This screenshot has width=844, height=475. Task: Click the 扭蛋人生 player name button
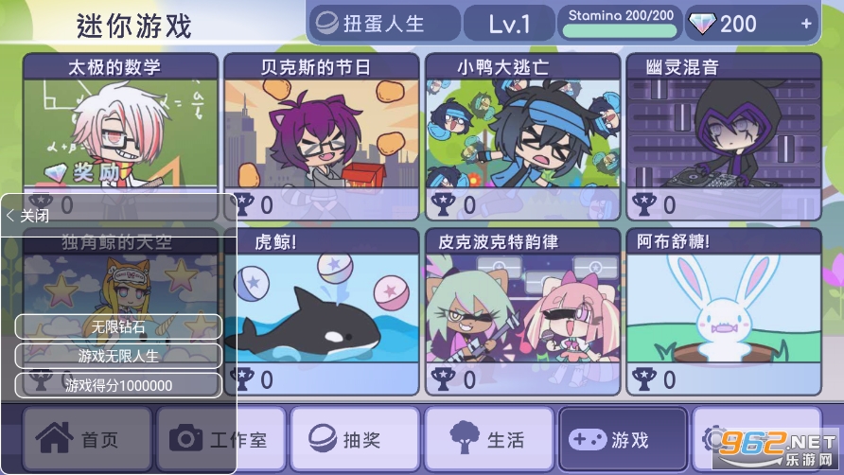coord(385,24)
